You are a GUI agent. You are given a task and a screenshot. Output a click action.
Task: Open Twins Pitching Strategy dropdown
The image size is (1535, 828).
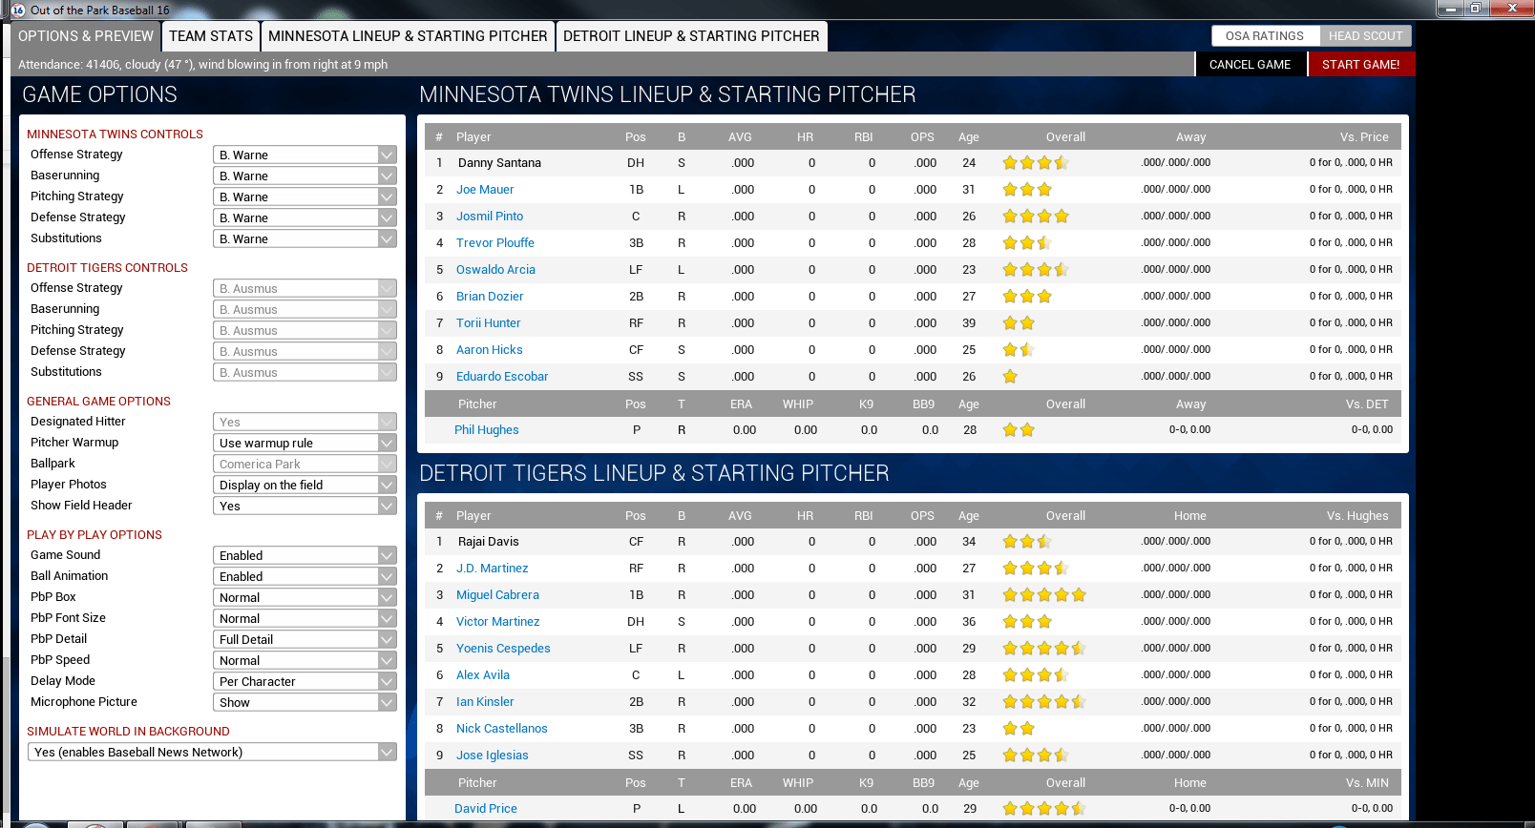[x=305, y=197]
